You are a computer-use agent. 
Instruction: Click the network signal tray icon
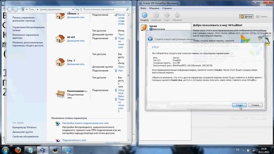pos(253,150)
